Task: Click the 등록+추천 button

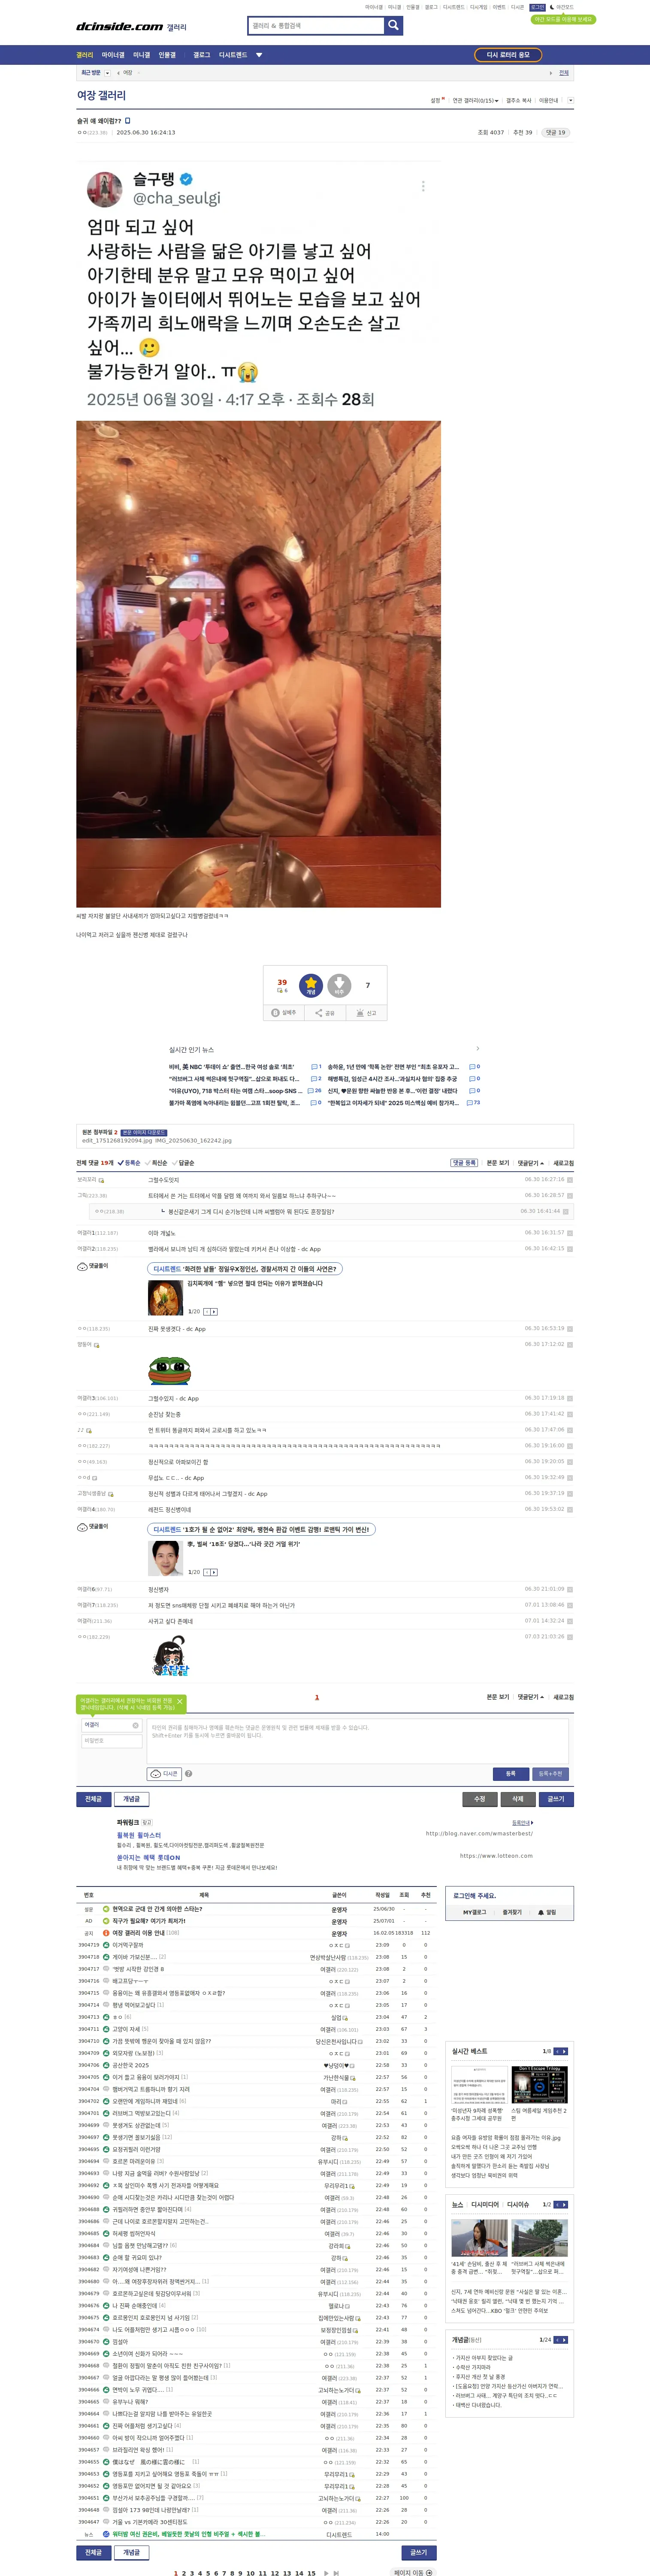Action: click(x=551, y=1774)
